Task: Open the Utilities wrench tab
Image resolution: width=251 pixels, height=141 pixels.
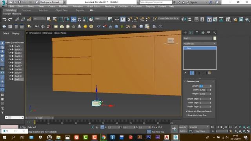Action: click(215, 33)
